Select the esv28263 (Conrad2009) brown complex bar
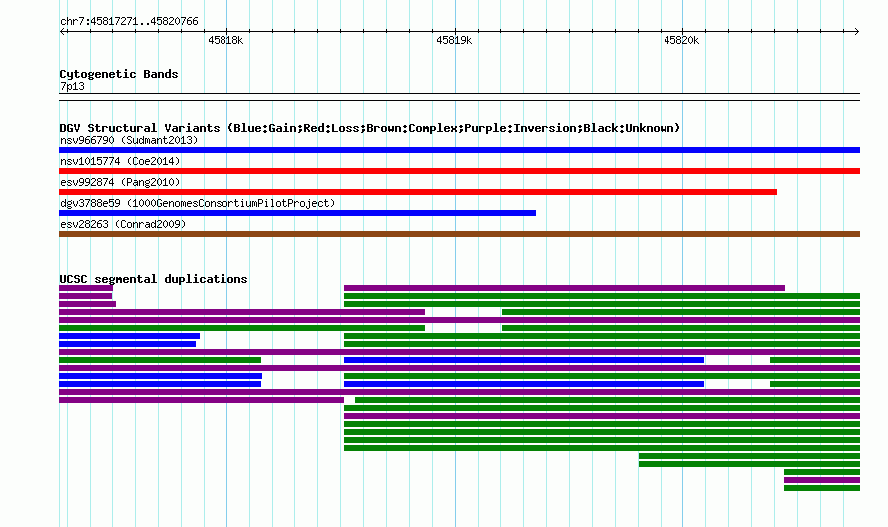Viewport: 888px width, 527px height. (x=459, y=234)
